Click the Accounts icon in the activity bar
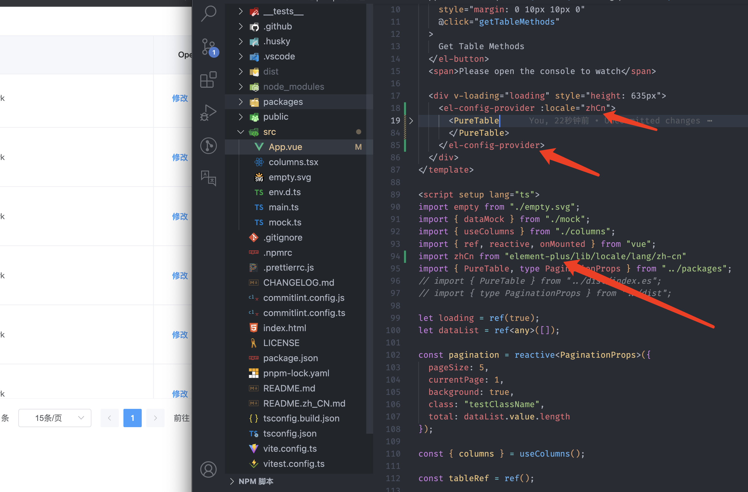 click(208, 469)
